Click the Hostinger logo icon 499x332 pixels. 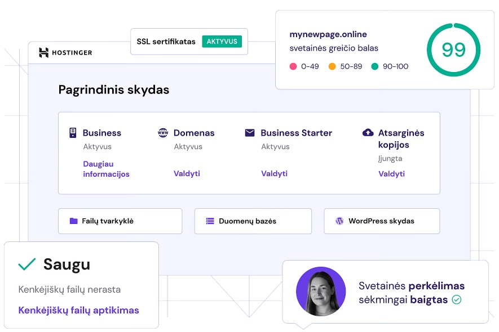tap(43, 52)
